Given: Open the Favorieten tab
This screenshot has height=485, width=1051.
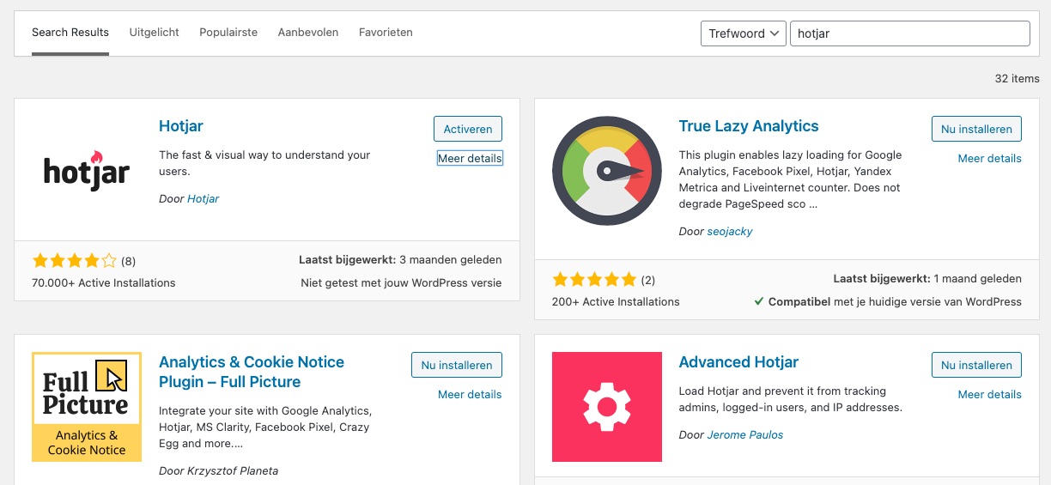Looking at the screenshot, I should (386, 33).
